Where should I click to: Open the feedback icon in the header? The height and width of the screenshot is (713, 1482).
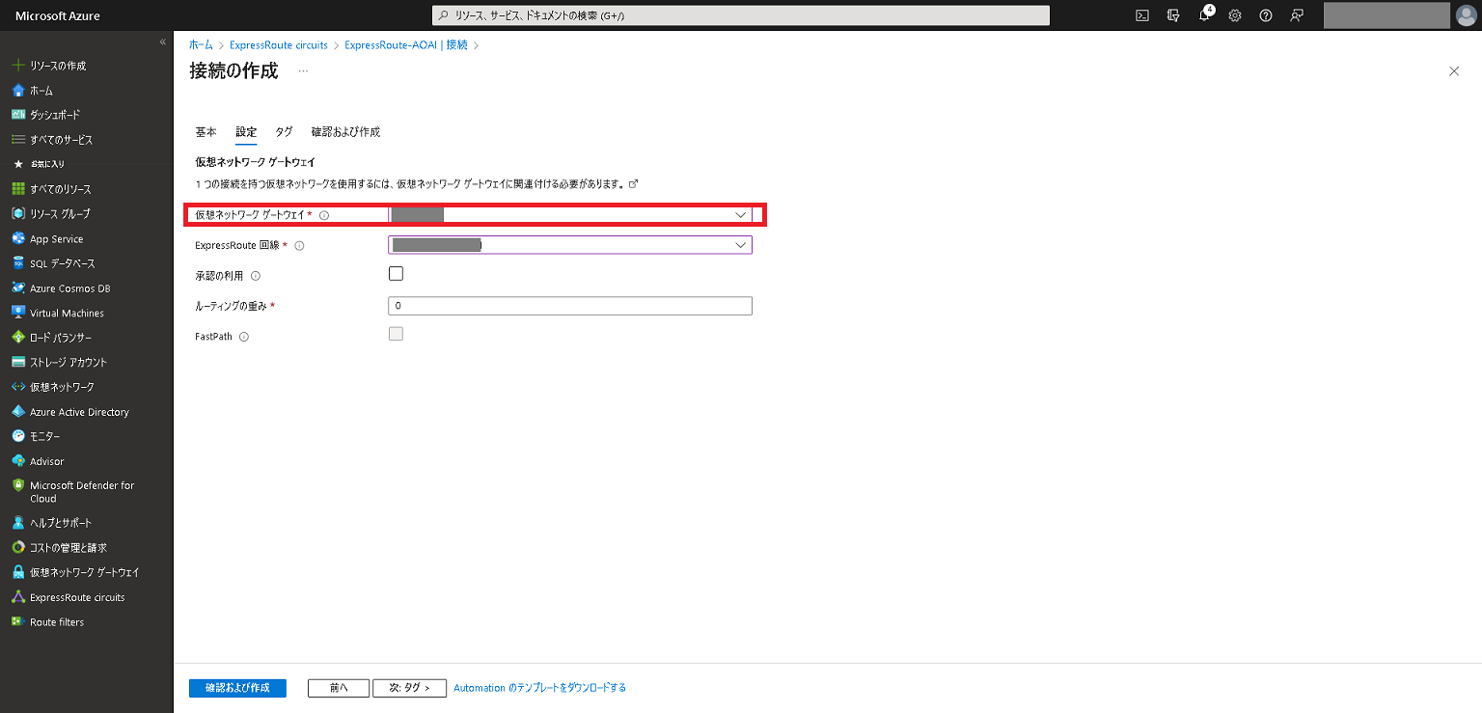(x=1297, y=15)
